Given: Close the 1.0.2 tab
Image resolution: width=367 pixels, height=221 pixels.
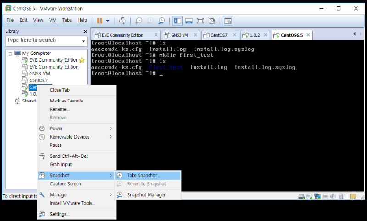Looking at the screenshot, I should pyautogui.click(x=266, y=35).
